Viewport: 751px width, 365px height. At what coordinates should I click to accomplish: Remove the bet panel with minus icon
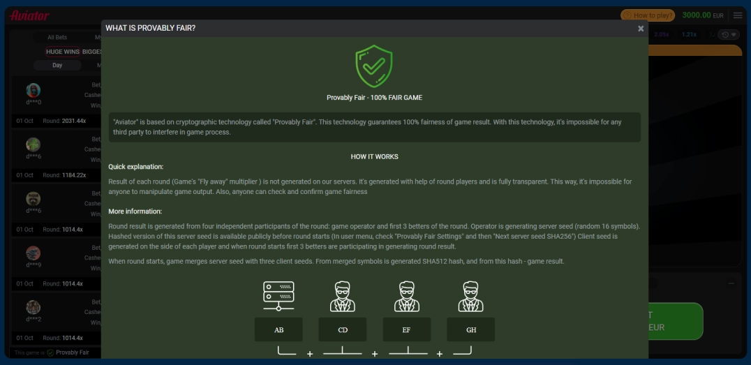731,283
